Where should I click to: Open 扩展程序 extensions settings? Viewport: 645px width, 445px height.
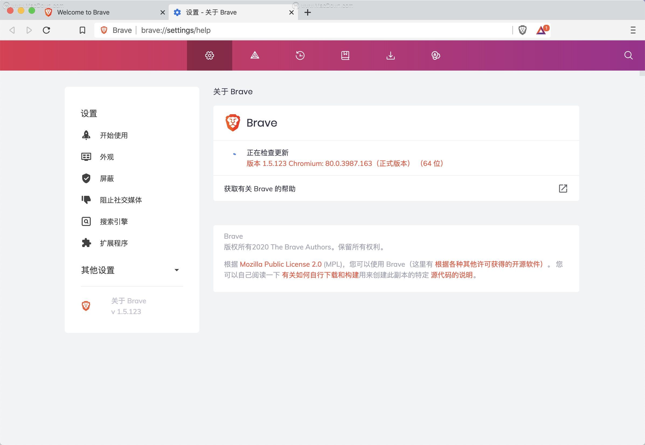[114, 243]
